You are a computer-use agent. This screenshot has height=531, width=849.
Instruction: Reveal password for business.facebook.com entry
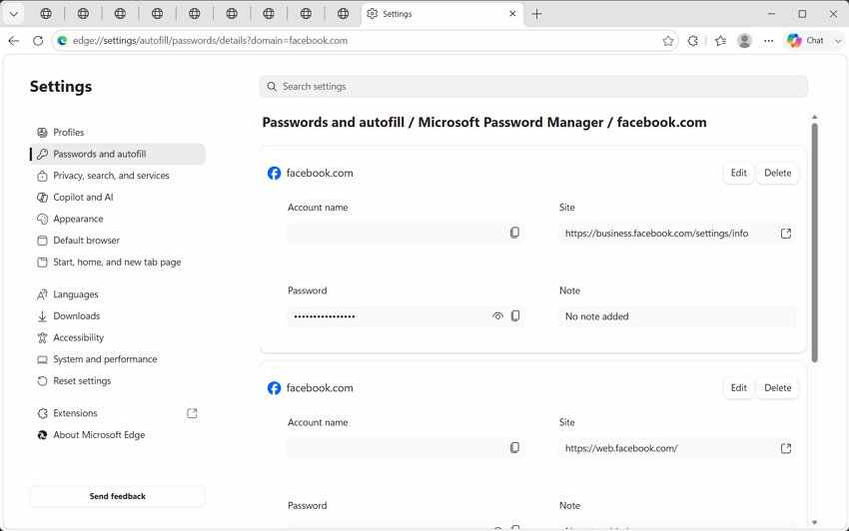(497, 316)
